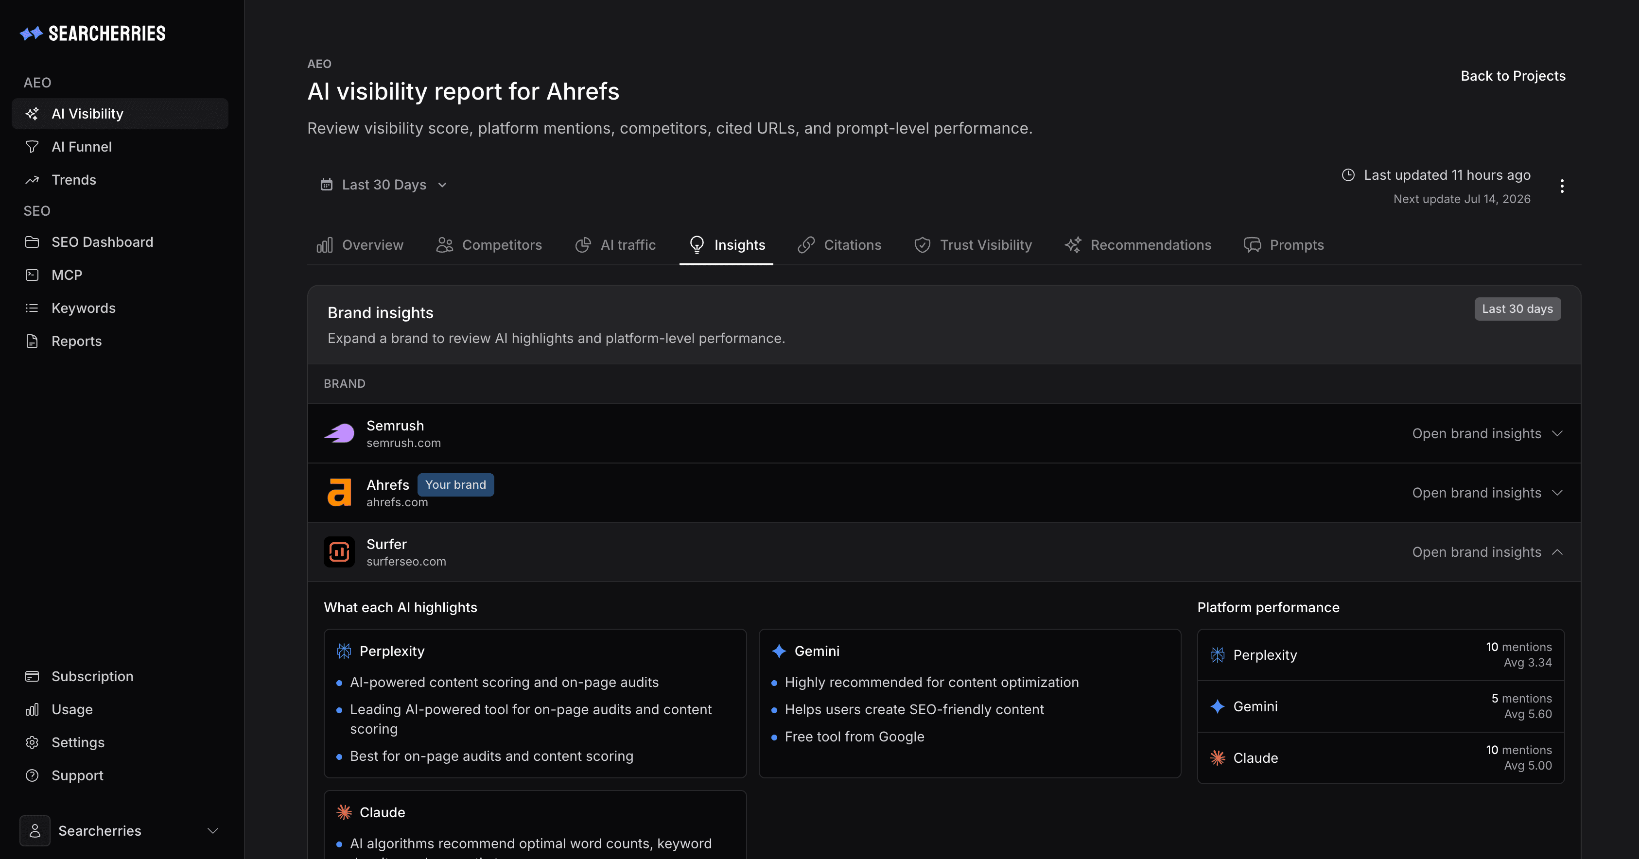
Task: Click the Support help icon
Action: [32, 776]
